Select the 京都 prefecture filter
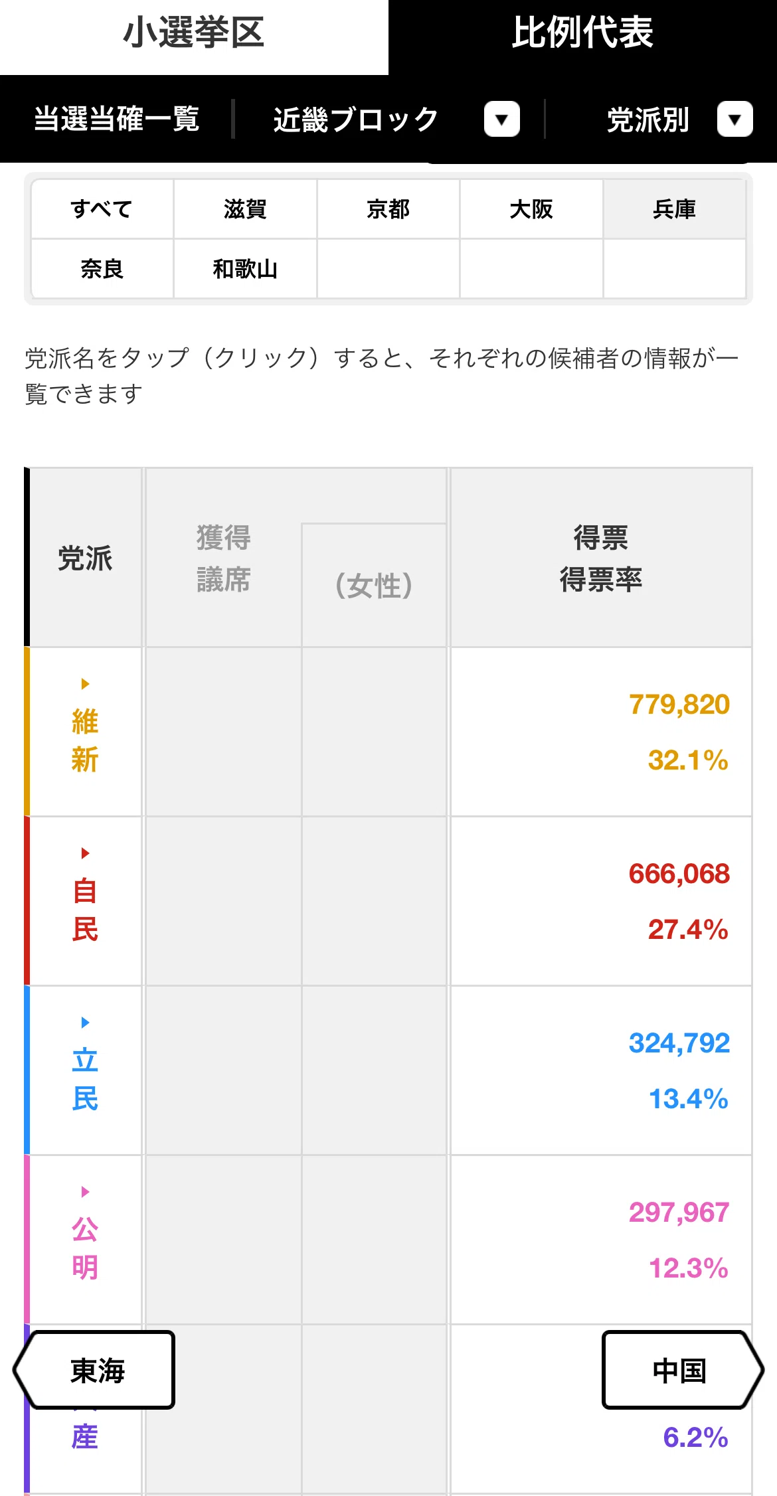The width and height of the screenshot is (777, 1496). coord(388,209)
